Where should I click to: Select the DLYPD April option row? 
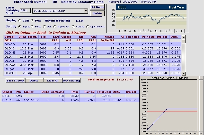[x=92, y=73]
